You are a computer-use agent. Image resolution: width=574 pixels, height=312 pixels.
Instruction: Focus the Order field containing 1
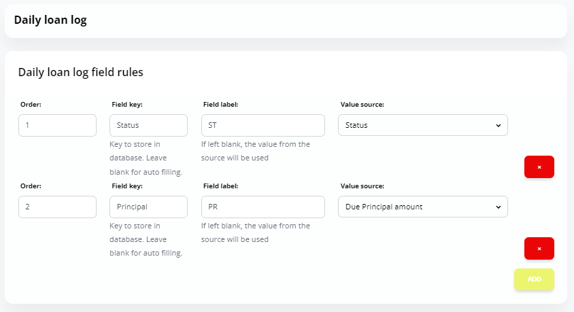(58, 126)
